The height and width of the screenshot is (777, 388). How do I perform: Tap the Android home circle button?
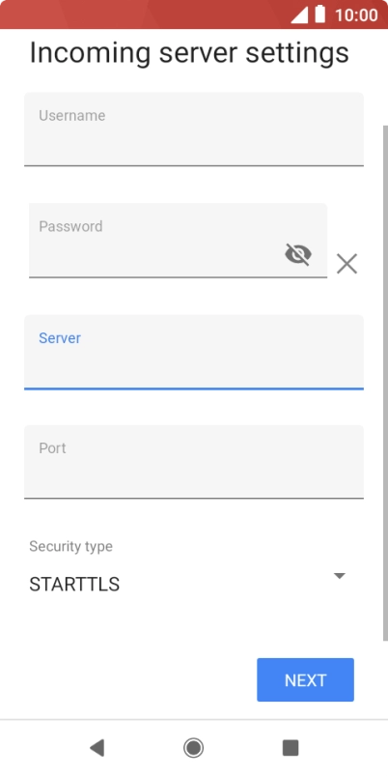point(193,747)
